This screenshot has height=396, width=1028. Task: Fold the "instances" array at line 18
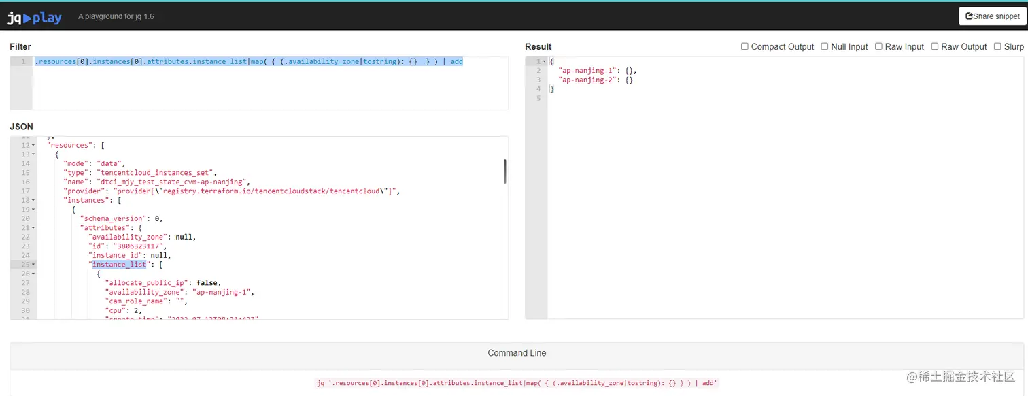(33, 200)
